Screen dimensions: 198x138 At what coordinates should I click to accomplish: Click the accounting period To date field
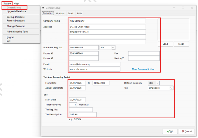(101, 83)
